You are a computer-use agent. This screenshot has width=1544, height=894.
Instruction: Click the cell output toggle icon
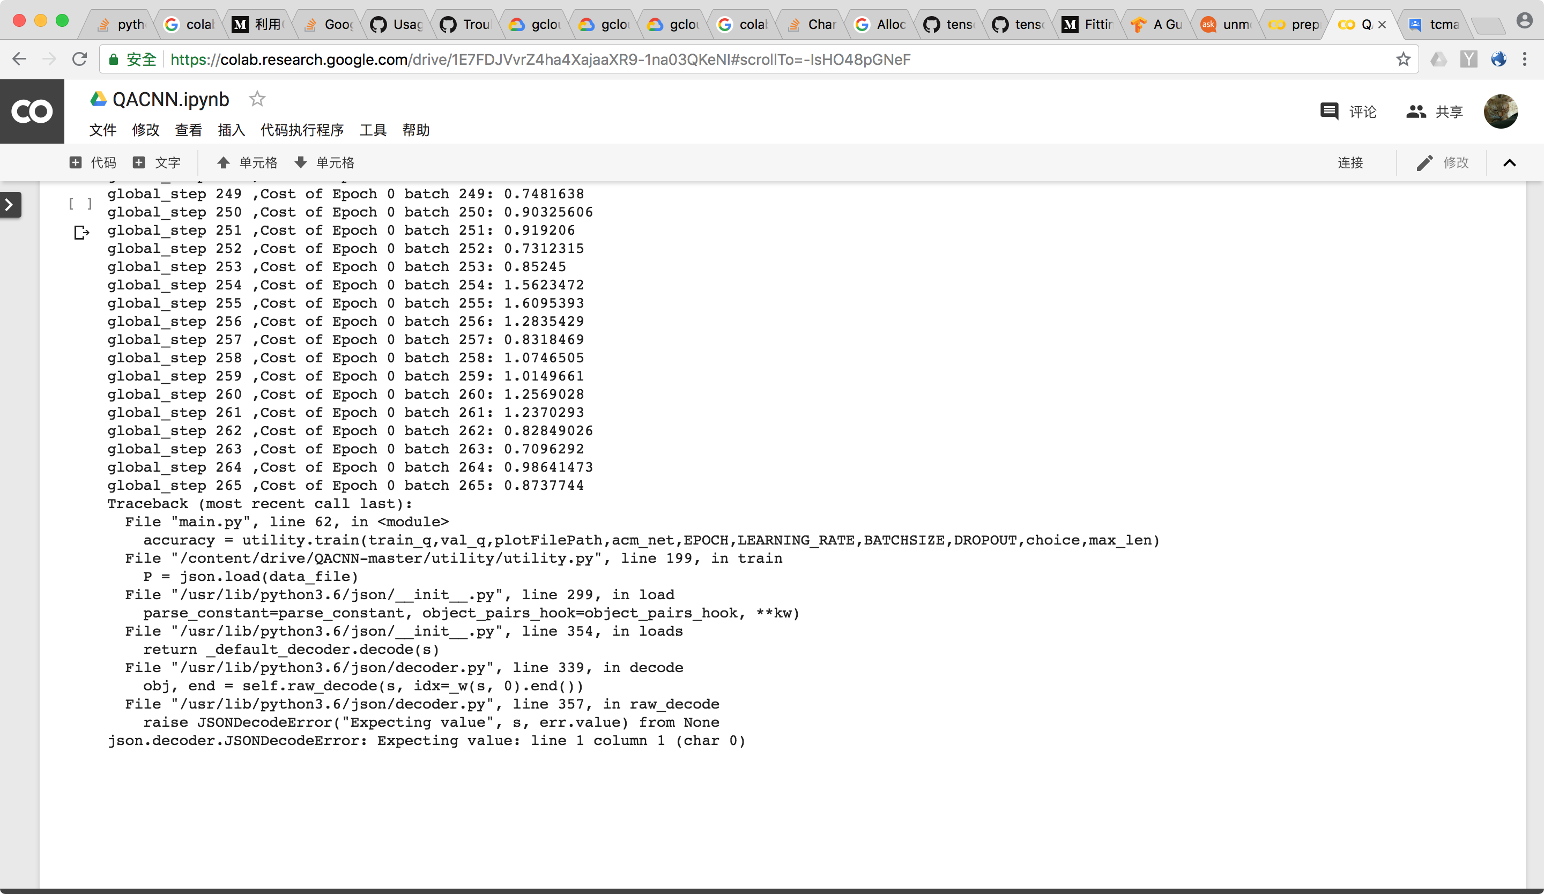pyautogui.click(x=81, y=233)
